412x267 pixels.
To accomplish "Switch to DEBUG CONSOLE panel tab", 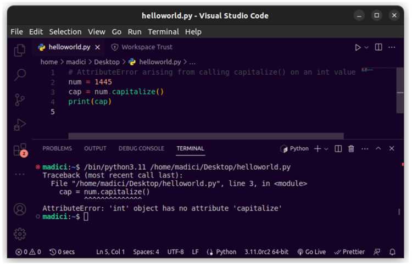I will pyautogui.click(x=141, y=148).
